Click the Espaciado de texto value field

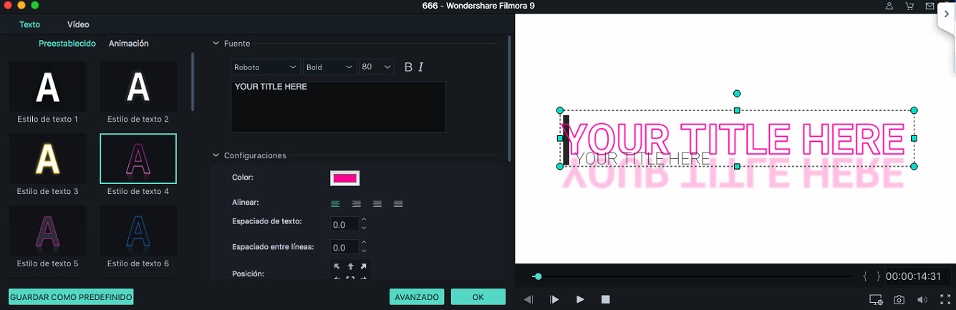(x=344, y=224)
